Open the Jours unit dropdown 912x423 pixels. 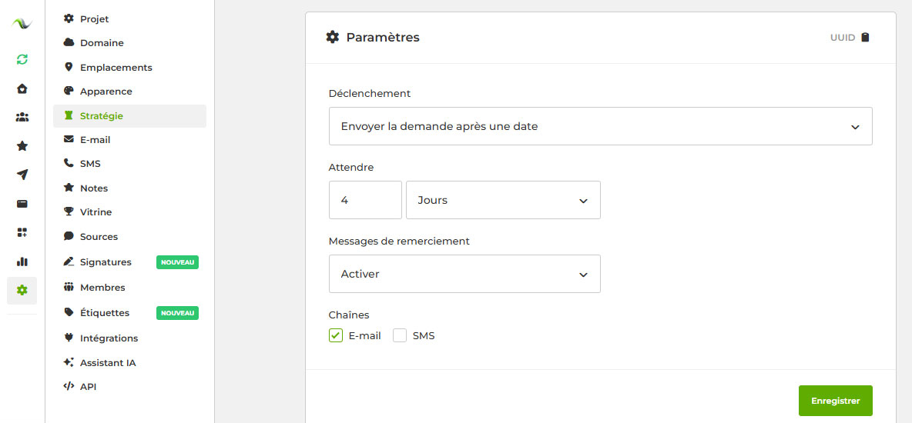(503, 200)
